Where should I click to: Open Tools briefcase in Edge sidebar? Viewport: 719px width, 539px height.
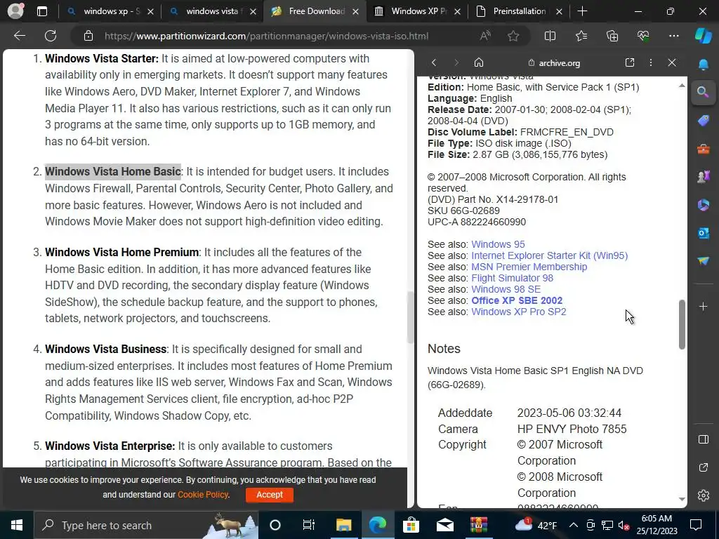pos(703,149)
